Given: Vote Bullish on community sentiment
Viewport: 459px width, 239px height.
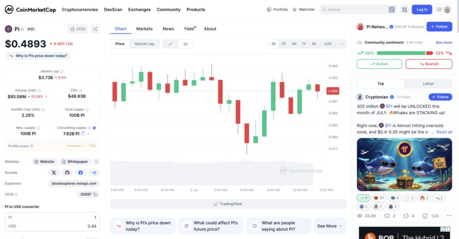Looking at the screenshot, I should coord(379,64).
